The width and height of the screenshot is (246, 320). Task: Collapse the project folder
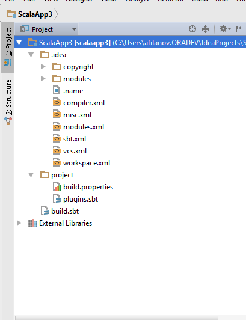(x=31, y=175)
